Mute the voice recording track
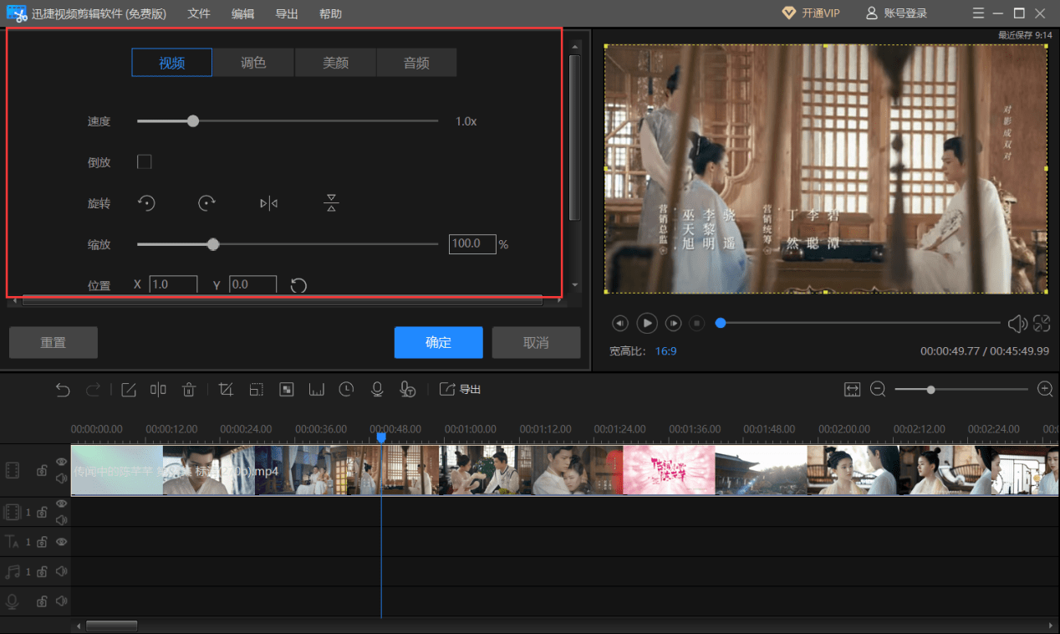Image resolution: width=1060 pixels, height=634 pixels. click(62, 601)
